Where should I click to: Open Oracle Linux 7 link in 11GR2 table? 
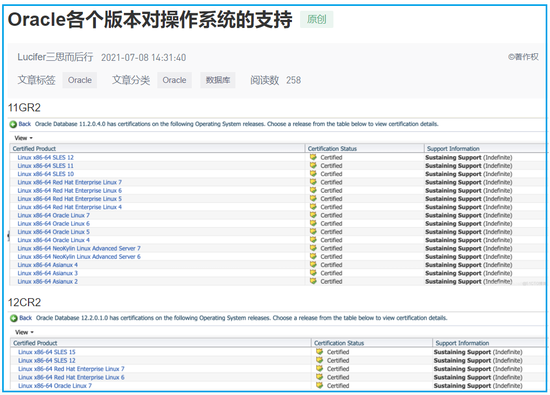point(54,215)
